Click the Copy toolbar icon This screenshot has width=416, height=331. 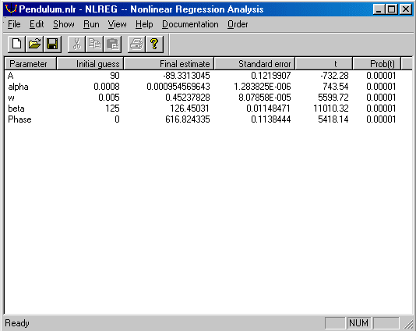94,44
